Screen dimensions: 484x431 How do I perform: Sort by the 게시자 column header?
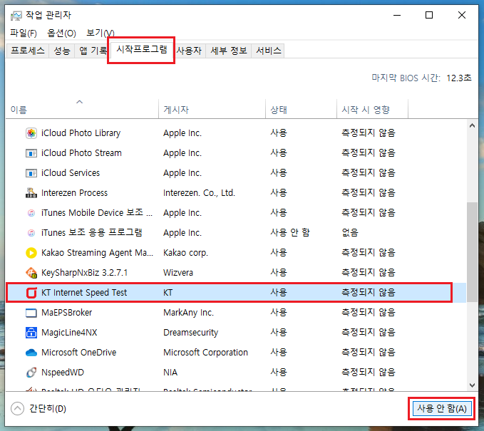pos(212,109)
